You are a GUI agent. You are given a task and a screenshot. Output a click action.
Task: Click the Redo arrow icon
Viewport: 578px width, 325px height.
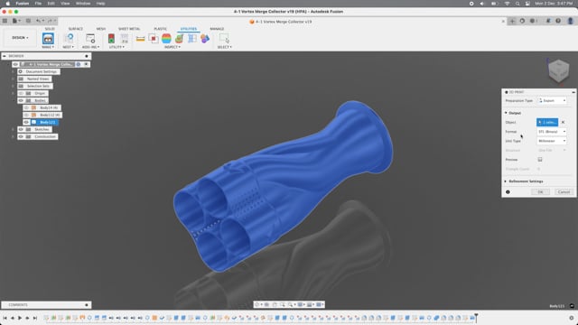(x=50, y=21)
